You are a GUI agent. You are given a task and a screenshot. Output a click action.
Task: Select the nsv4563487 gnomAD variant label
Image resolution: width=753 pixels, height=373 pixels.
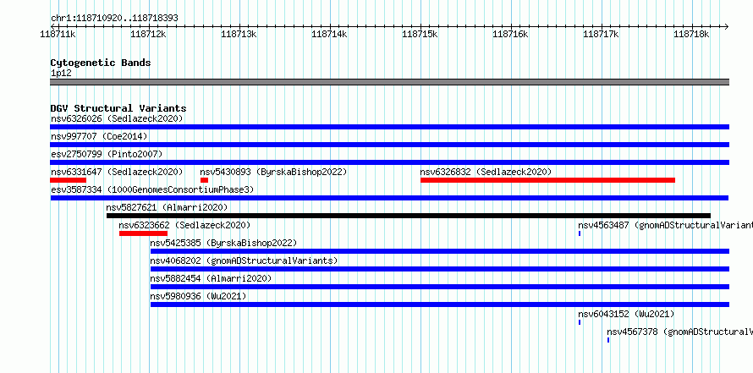point(665,225)
